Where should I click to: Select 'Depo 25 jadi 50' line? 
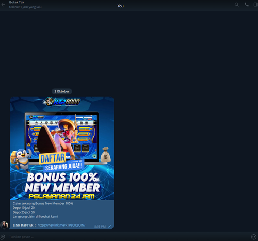(x=24, y=212)
